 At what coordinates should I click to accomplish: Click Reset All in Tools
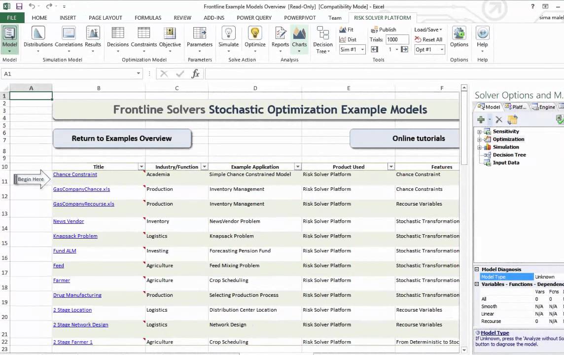[x=428, y=39]
